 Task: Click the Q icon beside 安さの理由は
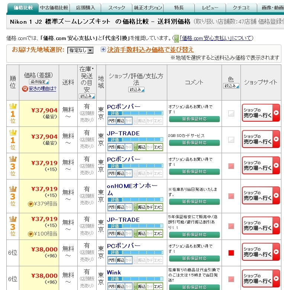(25, 89)
